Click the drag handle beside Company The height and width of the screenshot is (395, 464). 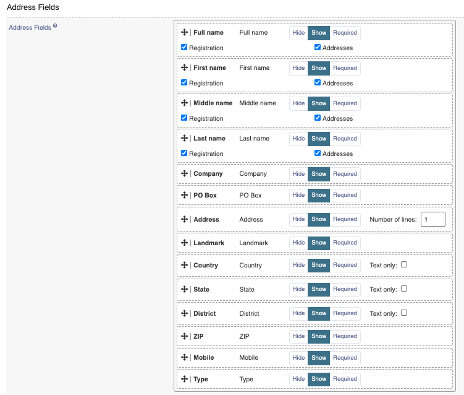pyautogui.click(x=184, y=174)
